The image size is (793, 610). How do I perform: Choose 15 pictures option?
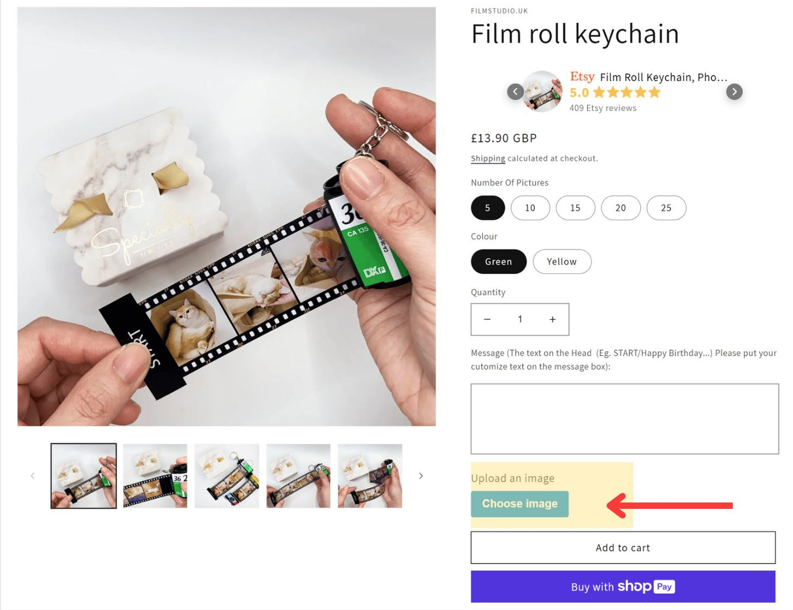click(x=575, y=208)
